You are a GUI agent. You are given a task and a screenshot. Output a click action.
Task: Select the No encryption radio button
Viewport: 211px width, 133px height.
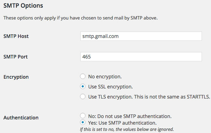(83, 76)
